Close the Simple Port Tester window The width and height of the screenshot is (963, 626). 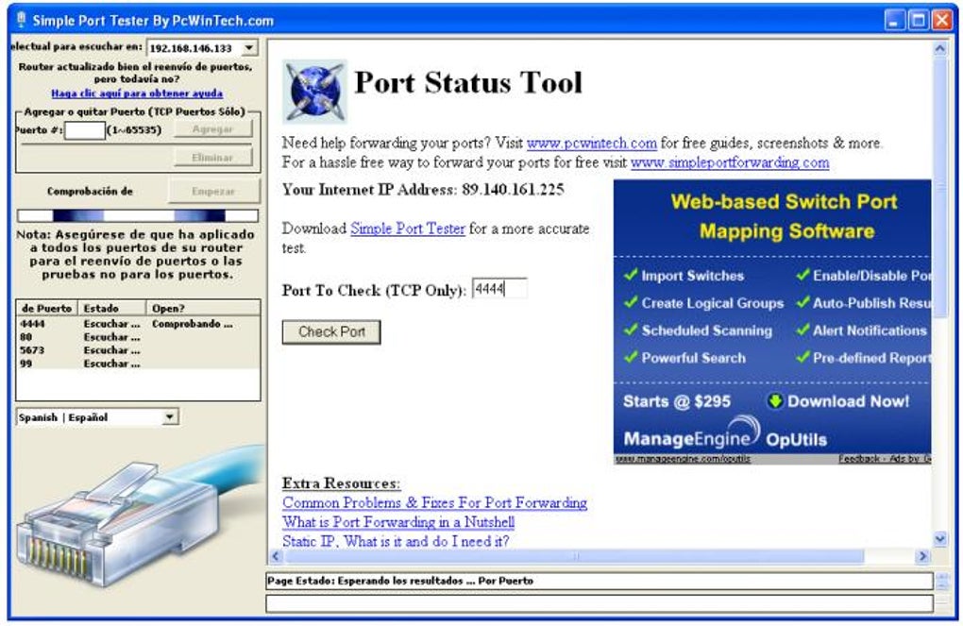click(942, 20)
